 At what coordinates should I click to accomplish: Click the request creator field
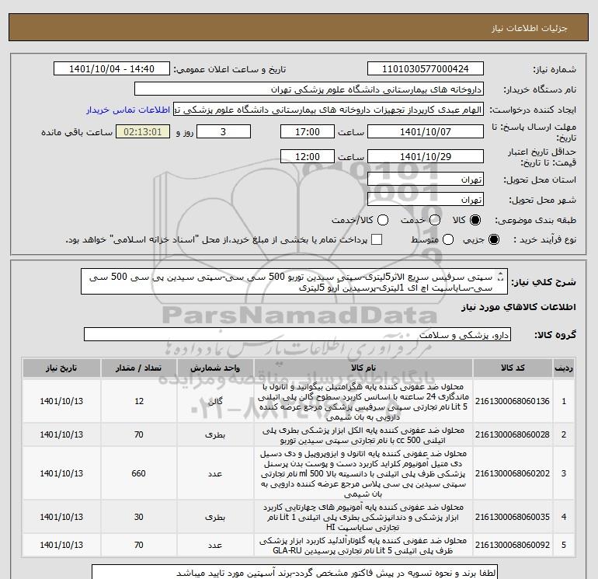point(329,110)
